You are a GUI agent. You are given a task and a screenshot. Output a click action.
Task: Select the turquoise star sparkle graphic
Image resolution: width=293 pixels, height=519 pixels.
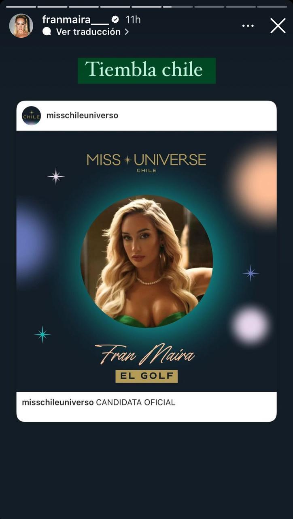[42, 334]
